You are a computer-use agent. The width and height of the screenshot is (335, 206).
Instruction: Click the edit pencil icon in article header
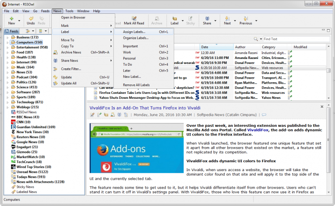pos(92,115)
